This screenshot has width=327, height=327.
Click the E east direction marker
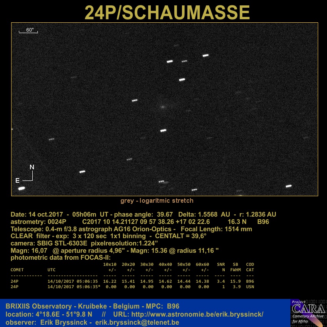point(18,180)
